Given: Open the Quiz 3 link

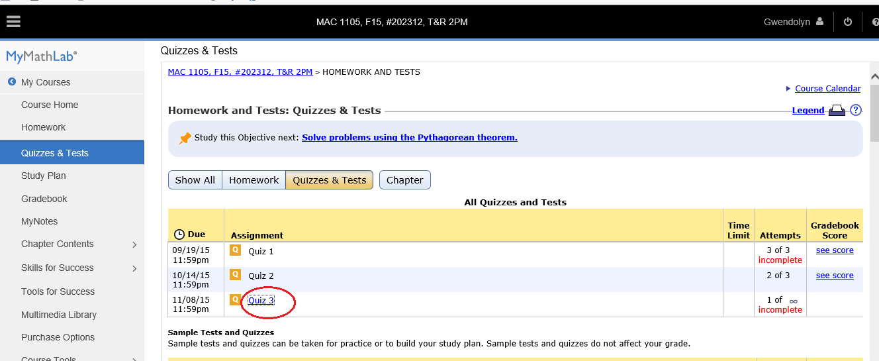Looking at the screenshot, I should pos(261,301).
